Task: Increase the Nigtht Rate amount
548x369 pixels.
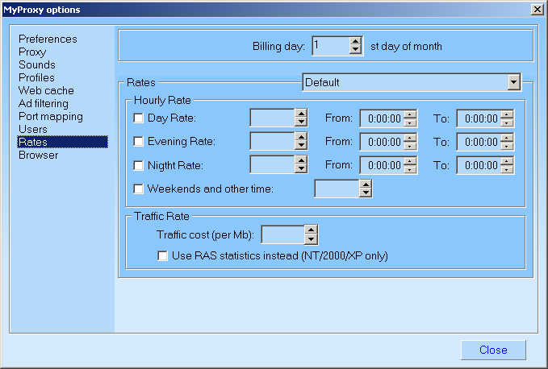Action: (300, 160)
